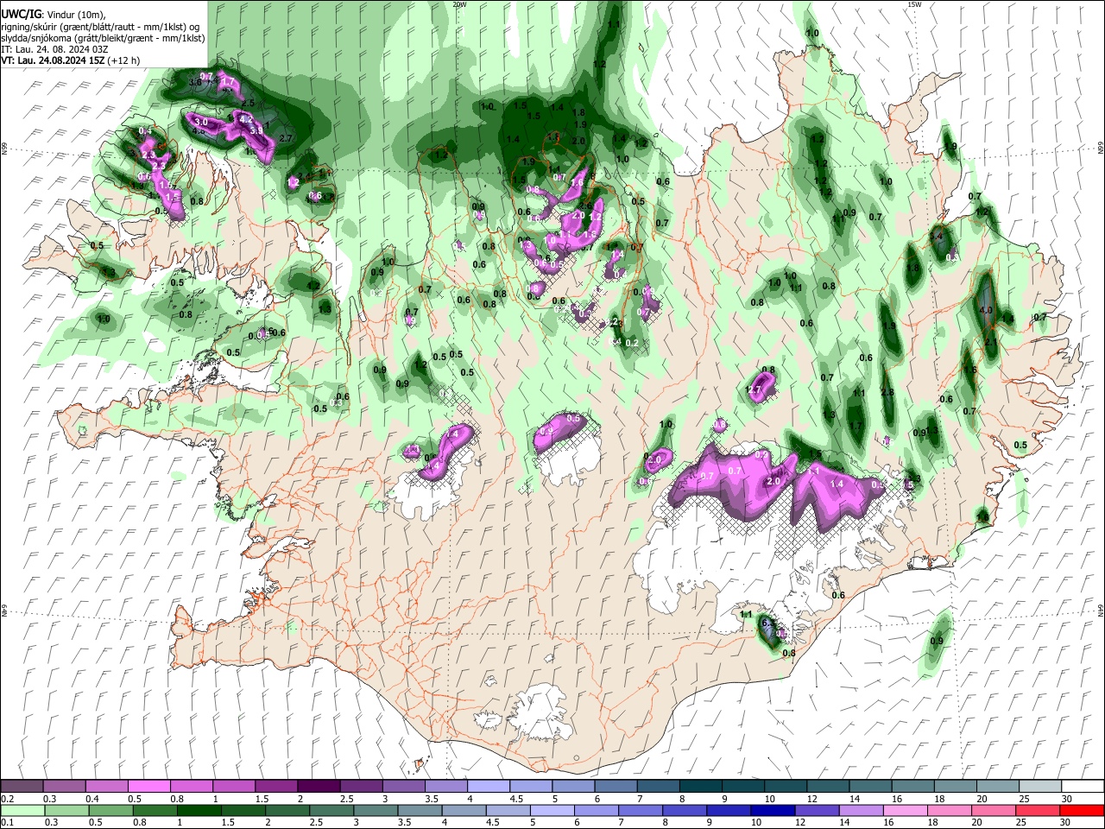
Task: Pick the dark teal snow swatch labeled 8
Action: click(x=699, y=786)
